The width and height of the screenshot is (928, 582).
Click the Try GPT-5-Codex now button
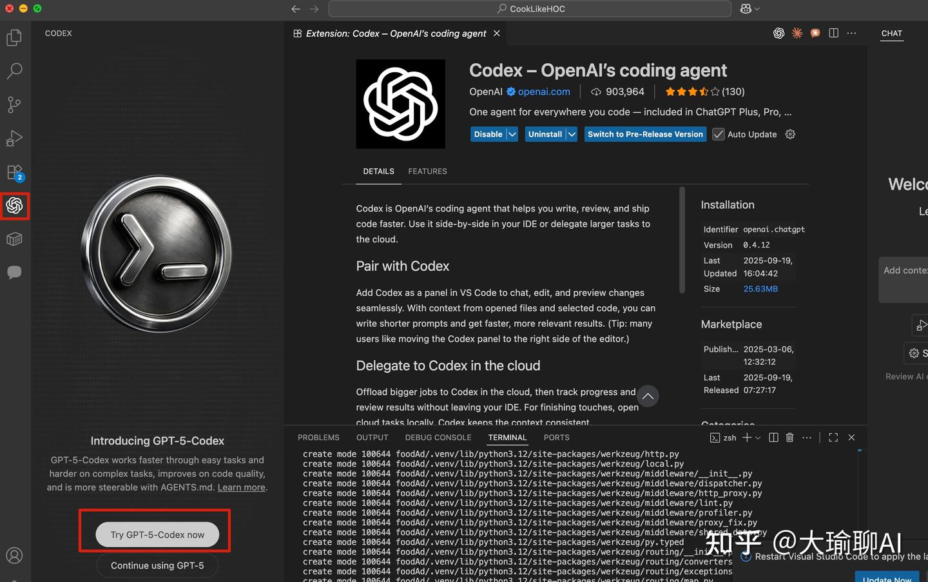click(157, 534)
